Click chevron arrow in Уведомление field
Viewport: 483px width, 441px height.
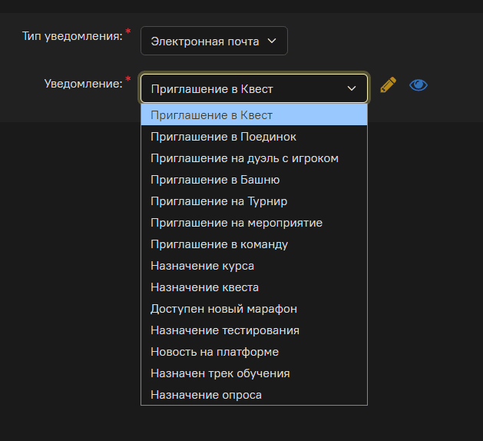click(352, 88)
